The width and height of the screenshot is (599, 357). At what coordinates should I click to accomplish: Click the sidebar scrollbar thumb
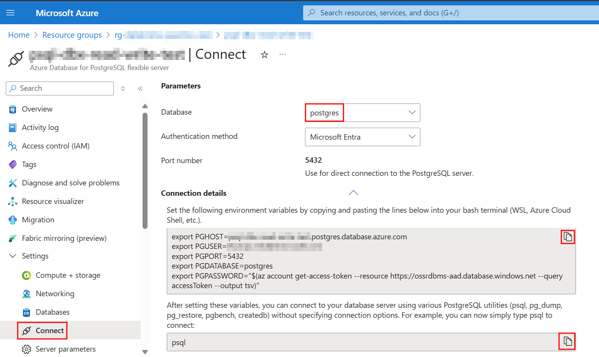click(x=145, y=170)
